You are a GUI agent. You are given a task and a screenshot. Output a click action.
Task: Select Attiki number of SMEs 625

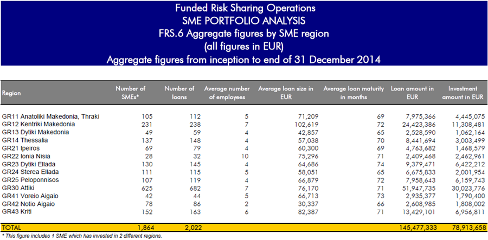(147, 188)
